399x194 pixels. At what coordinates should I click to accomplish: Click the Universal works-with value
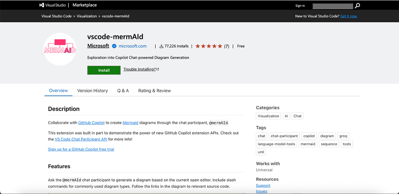[x=264, y=170]
